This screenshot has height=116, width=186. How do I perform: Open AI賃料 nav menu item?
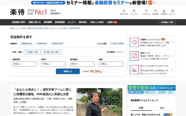112,22
